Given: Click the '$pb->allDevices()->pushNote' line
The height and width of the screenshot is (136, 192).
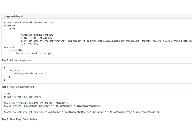Looking at the screenshot, I should tap(52, 106).
